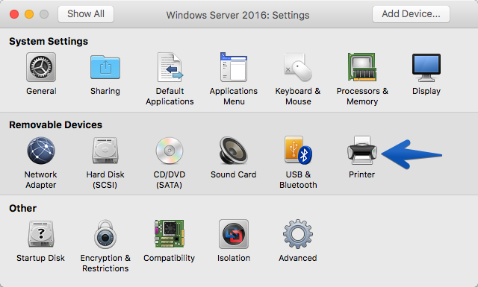Image resolution: width=478 pixels, height=287 pixels.
Task: Open Hard Disk (SCSI) icon
Action: [x=105, y=151]
